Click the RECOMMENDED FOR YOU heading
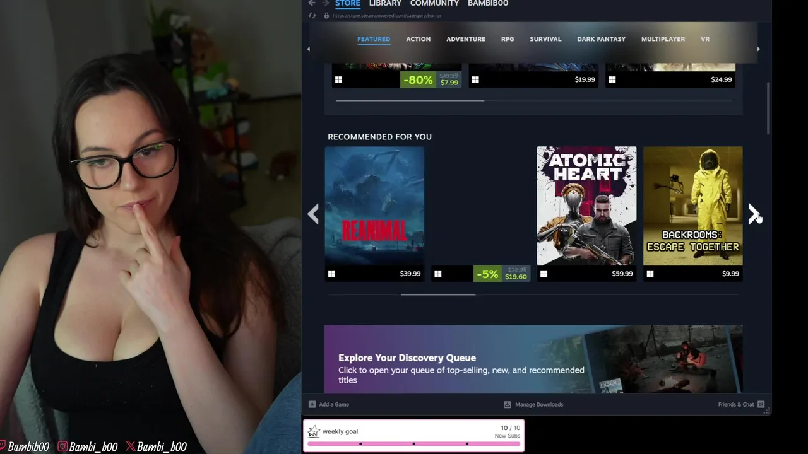Viewport: 808px width, 454px height. pos(379,137)
